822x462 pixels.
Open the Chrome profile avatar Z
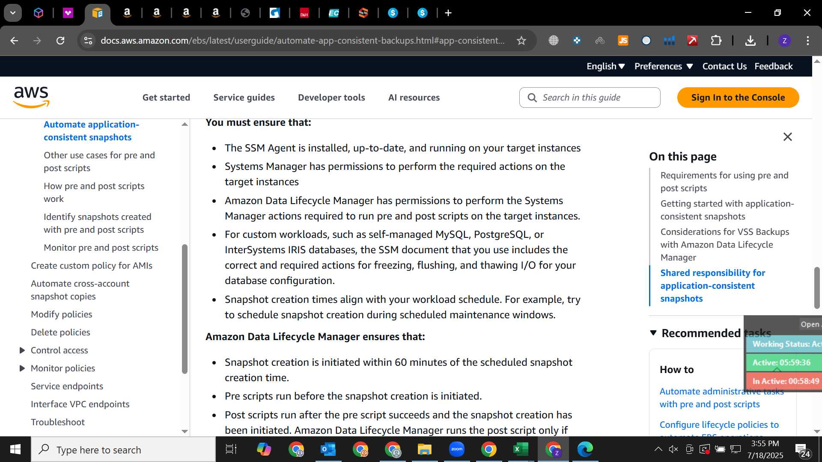[784, 41]
